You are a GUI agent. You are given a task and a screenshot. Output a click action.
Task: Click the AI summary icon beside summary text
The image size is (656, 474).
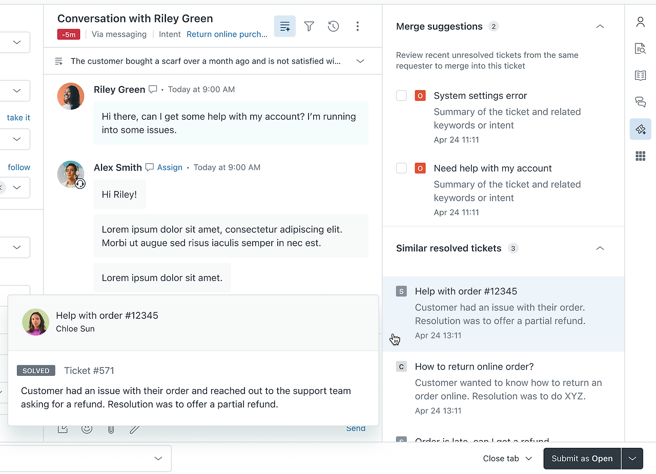pyautogui.click(x=59, y=61)
